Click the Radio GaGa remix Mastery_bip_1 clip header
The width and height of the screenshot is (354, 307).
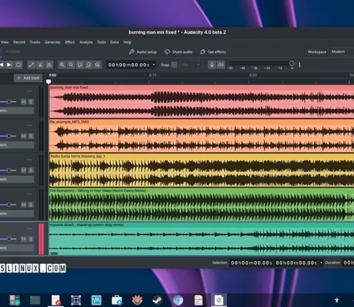tap(202, 156)
